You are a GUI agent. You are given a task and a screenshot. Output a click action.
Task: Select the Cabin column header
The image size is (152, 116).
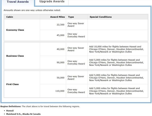click(x=10, y=17)
